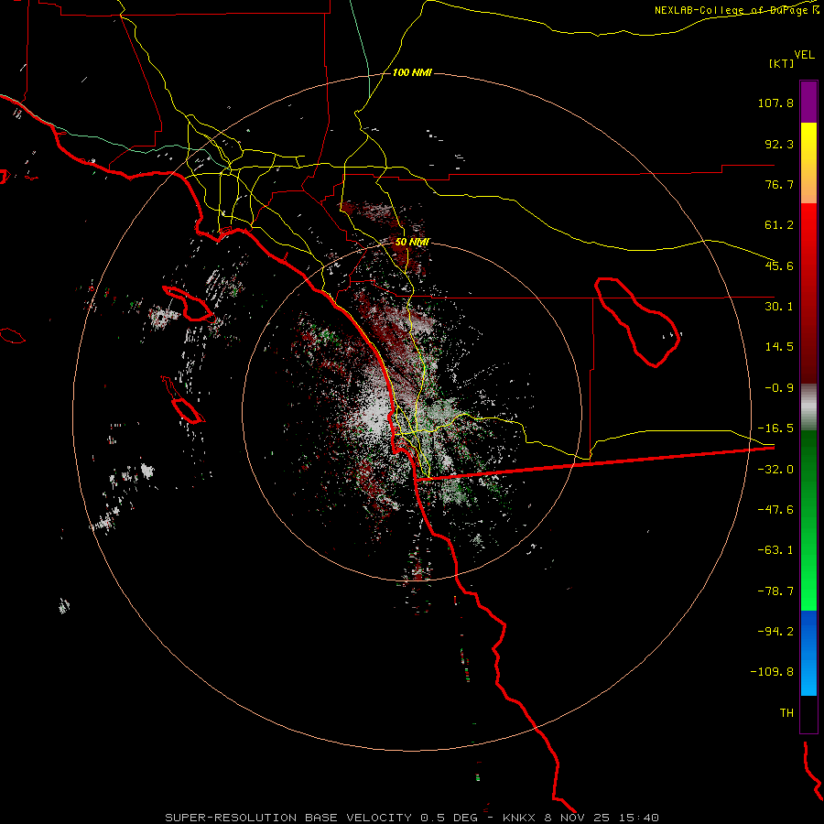Click the [KT] units label
Image resolution: width=824 pixels, height=824 pixels.
782,63
